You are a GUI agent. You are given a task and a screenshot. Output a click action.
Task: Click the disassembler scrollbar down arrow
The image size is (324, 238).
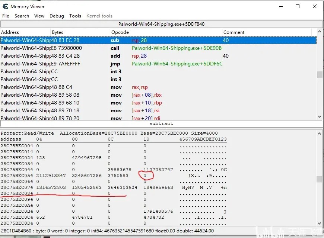320,116
